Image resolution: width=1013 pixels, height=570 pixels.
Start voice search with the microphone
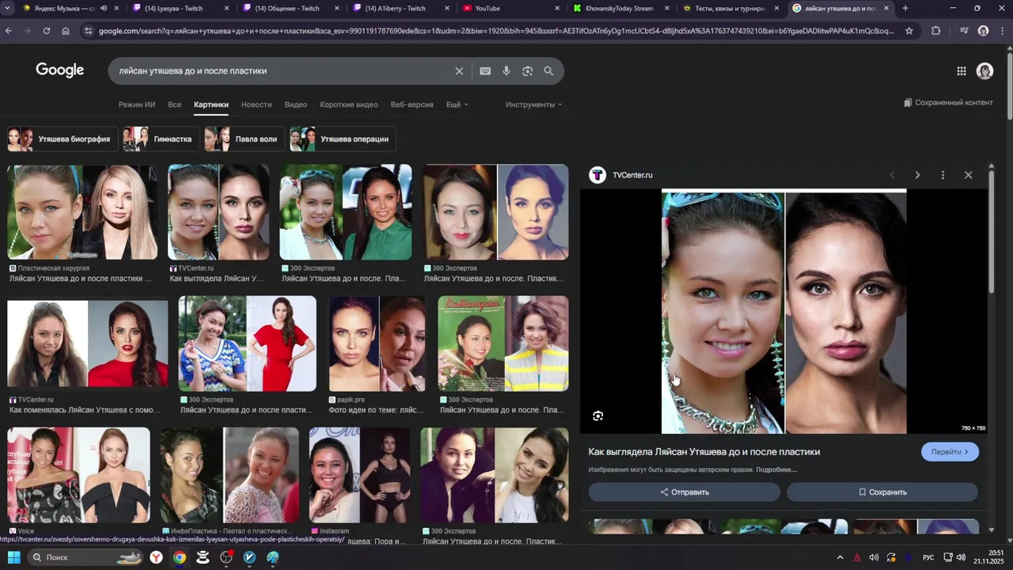coord(506,71)
